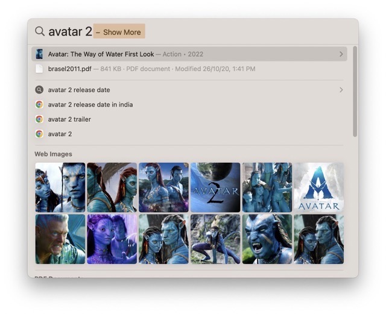
Task: Click the 'Web Images' section header
Action: [x=53, y=154]
